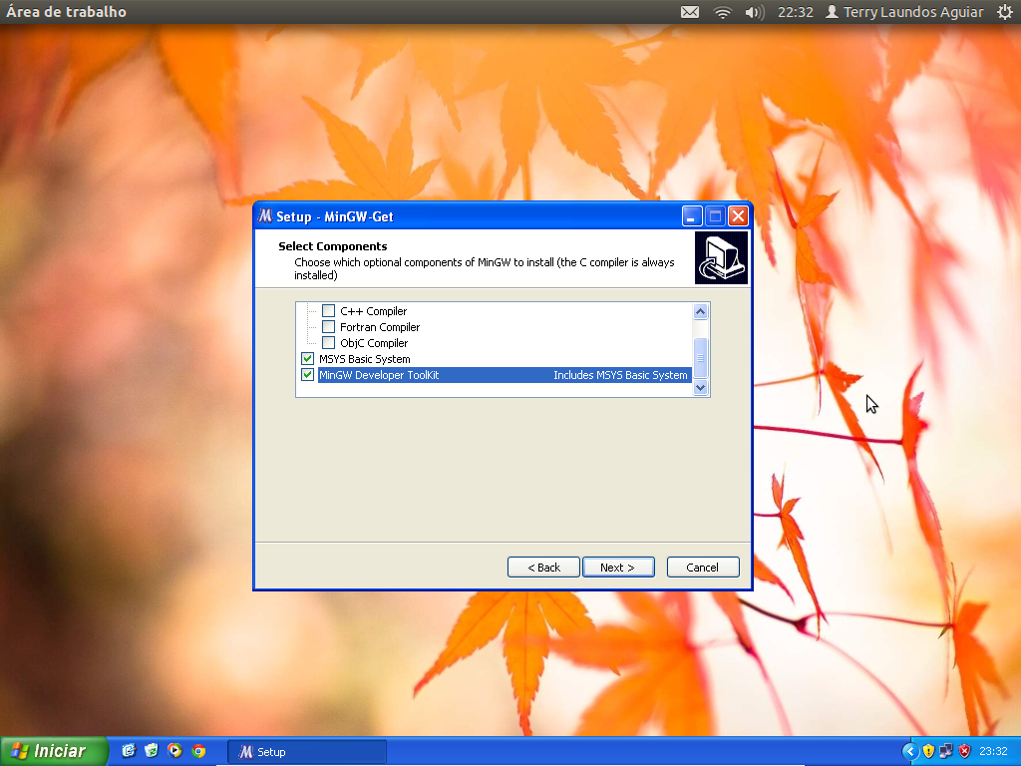Click the MinGW-Get installer computer image
This screenshot has width=1021, height=766.
click(721, 258)
